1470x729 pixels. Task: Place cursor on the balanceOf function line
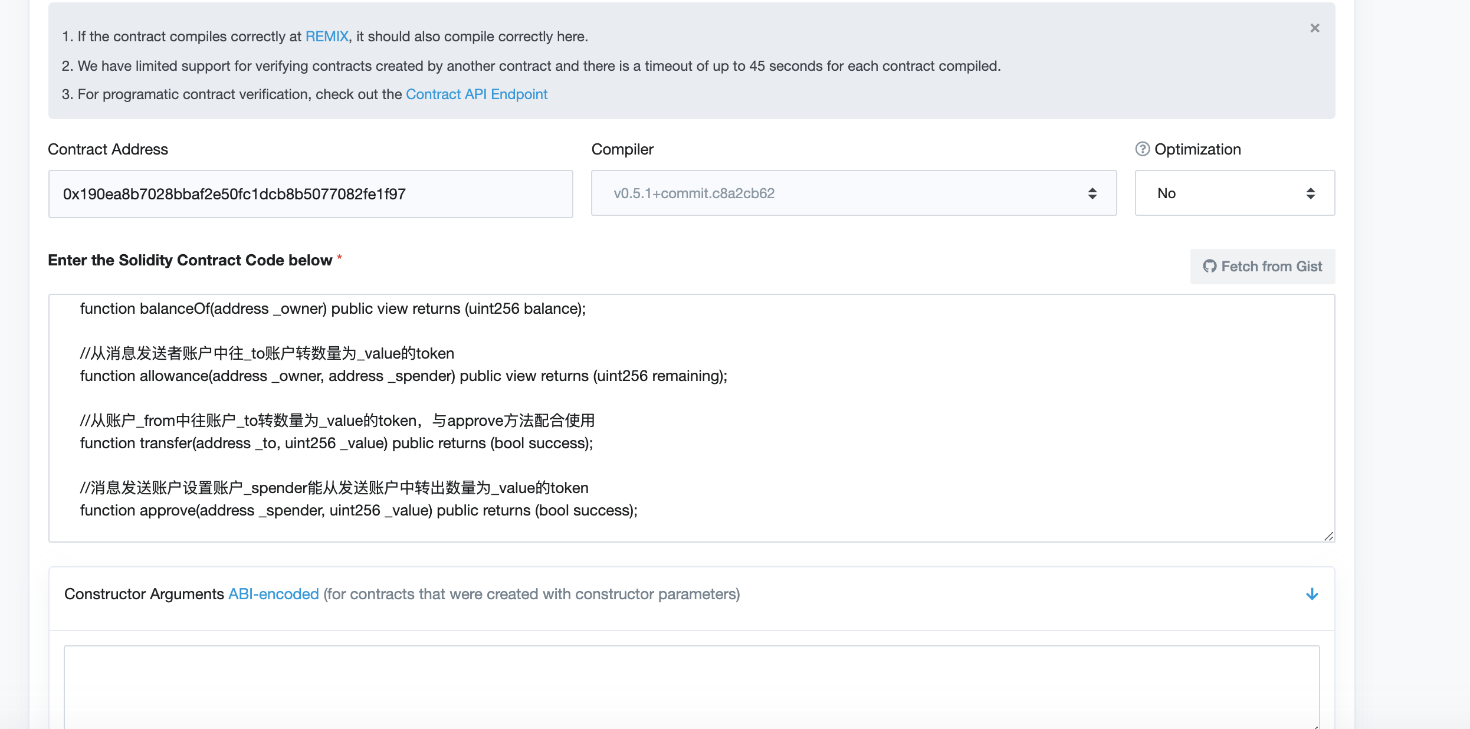tap(333, 309)
